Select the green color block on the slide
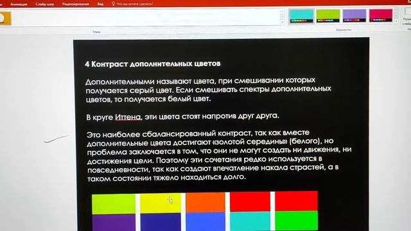Screen dimensions: 411x231 (x=297, y=221)
